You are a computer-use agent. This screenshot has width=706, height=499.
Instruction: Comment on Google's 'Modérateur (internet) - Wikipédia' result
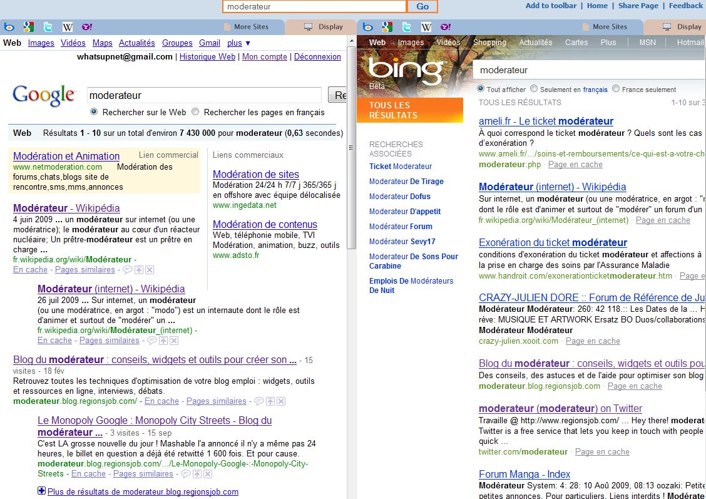click(x=151, y=341)
